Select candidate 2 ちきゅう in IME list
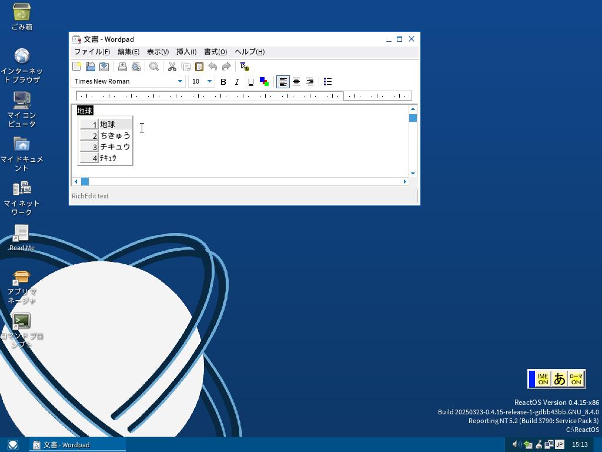The width and height of the screenshot is (602, 452). [115, 135]
